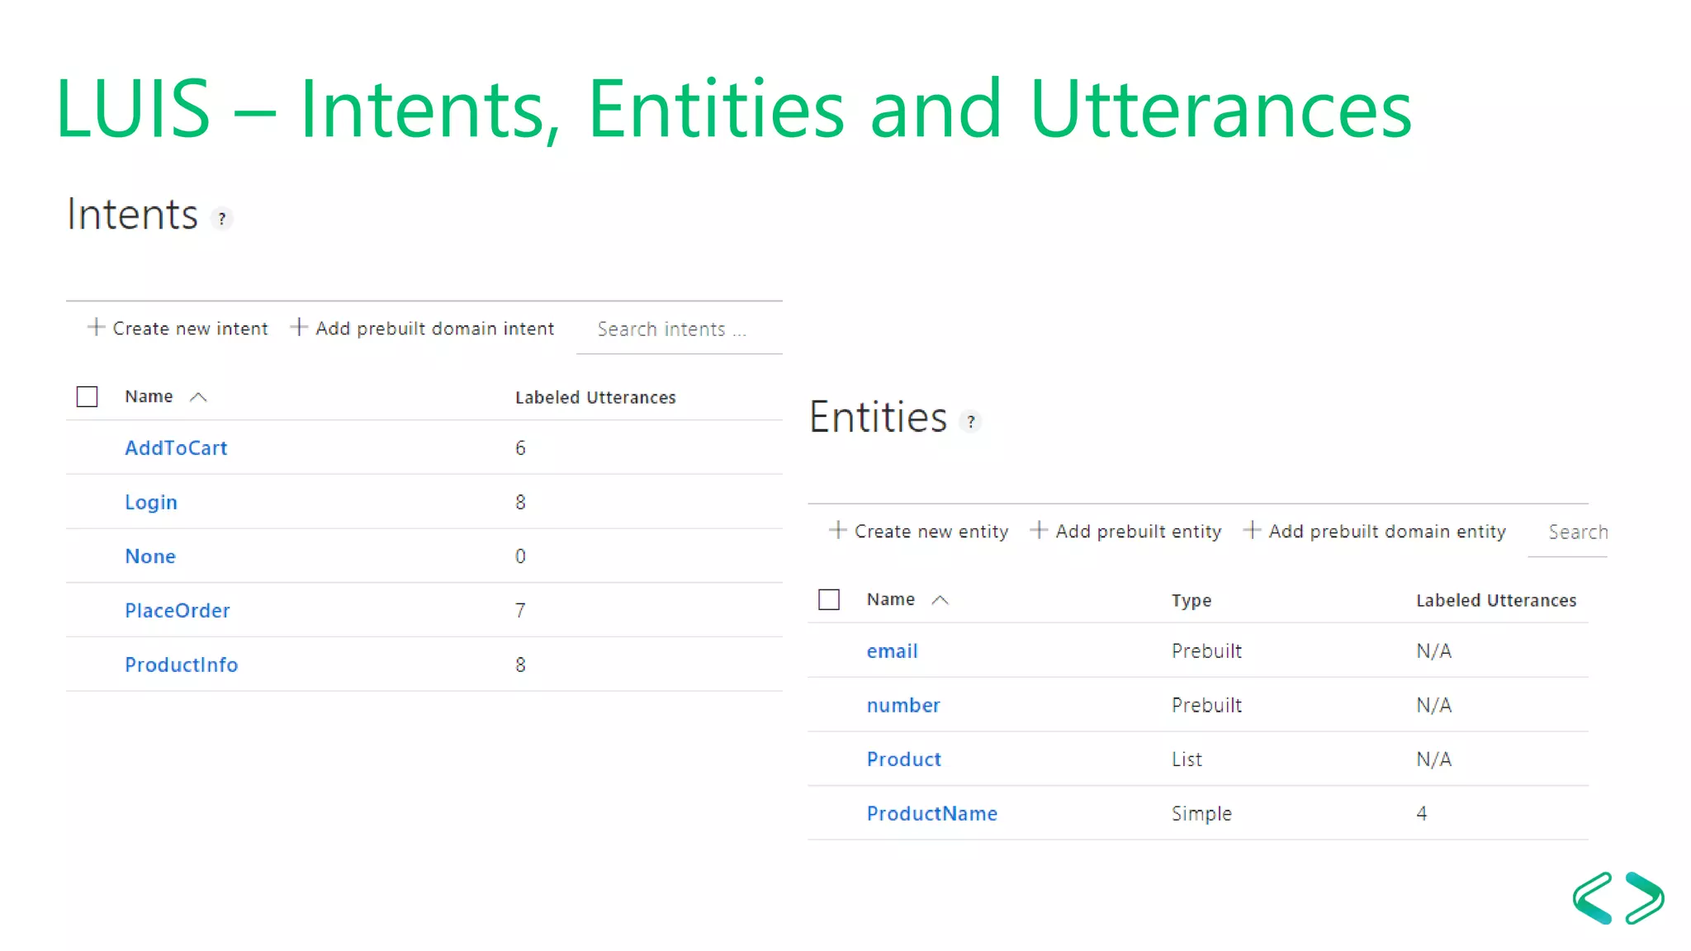Check the select-all intents checkbox

click(87, 397)
